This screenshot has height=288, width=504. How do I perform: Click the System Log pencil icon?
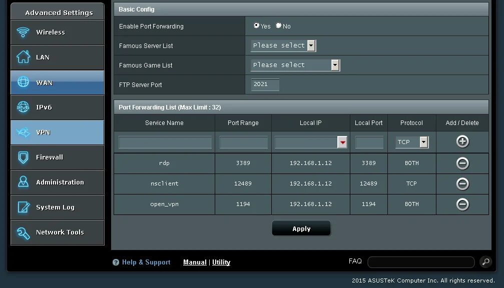pyautogui.click(x=24, y=207)
